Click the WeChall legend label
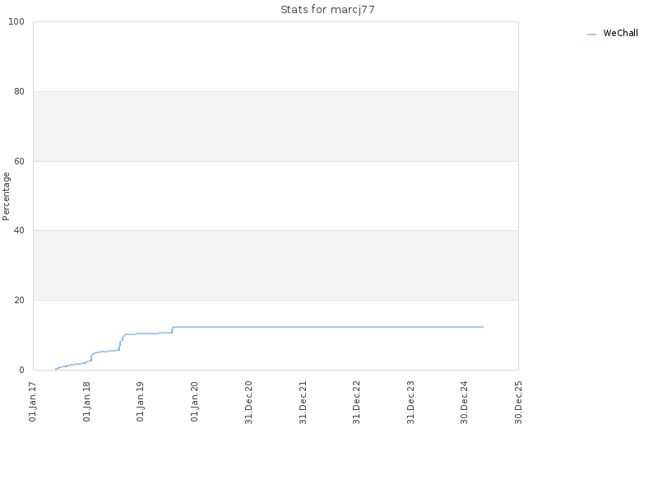The image size is (658, 493). coord(620,33)
